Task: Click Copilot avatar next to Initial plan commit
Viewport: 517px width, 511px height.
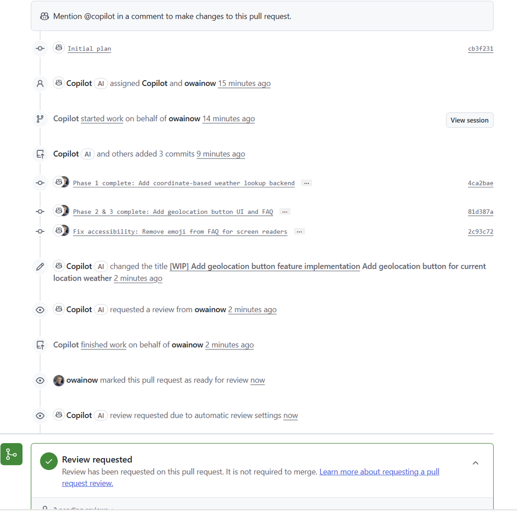Action: pyautogui.click(x=59, y=48)
